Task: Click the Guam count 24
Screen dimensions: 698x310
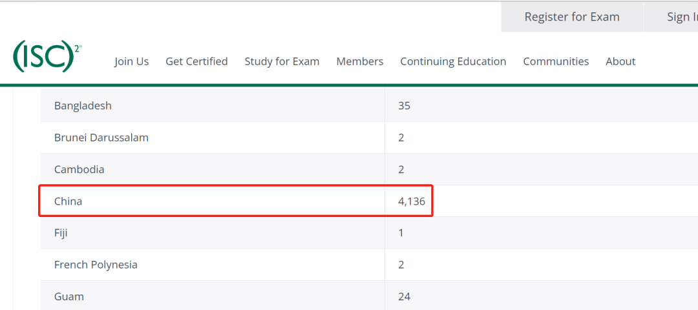Action: coord(404,296)
